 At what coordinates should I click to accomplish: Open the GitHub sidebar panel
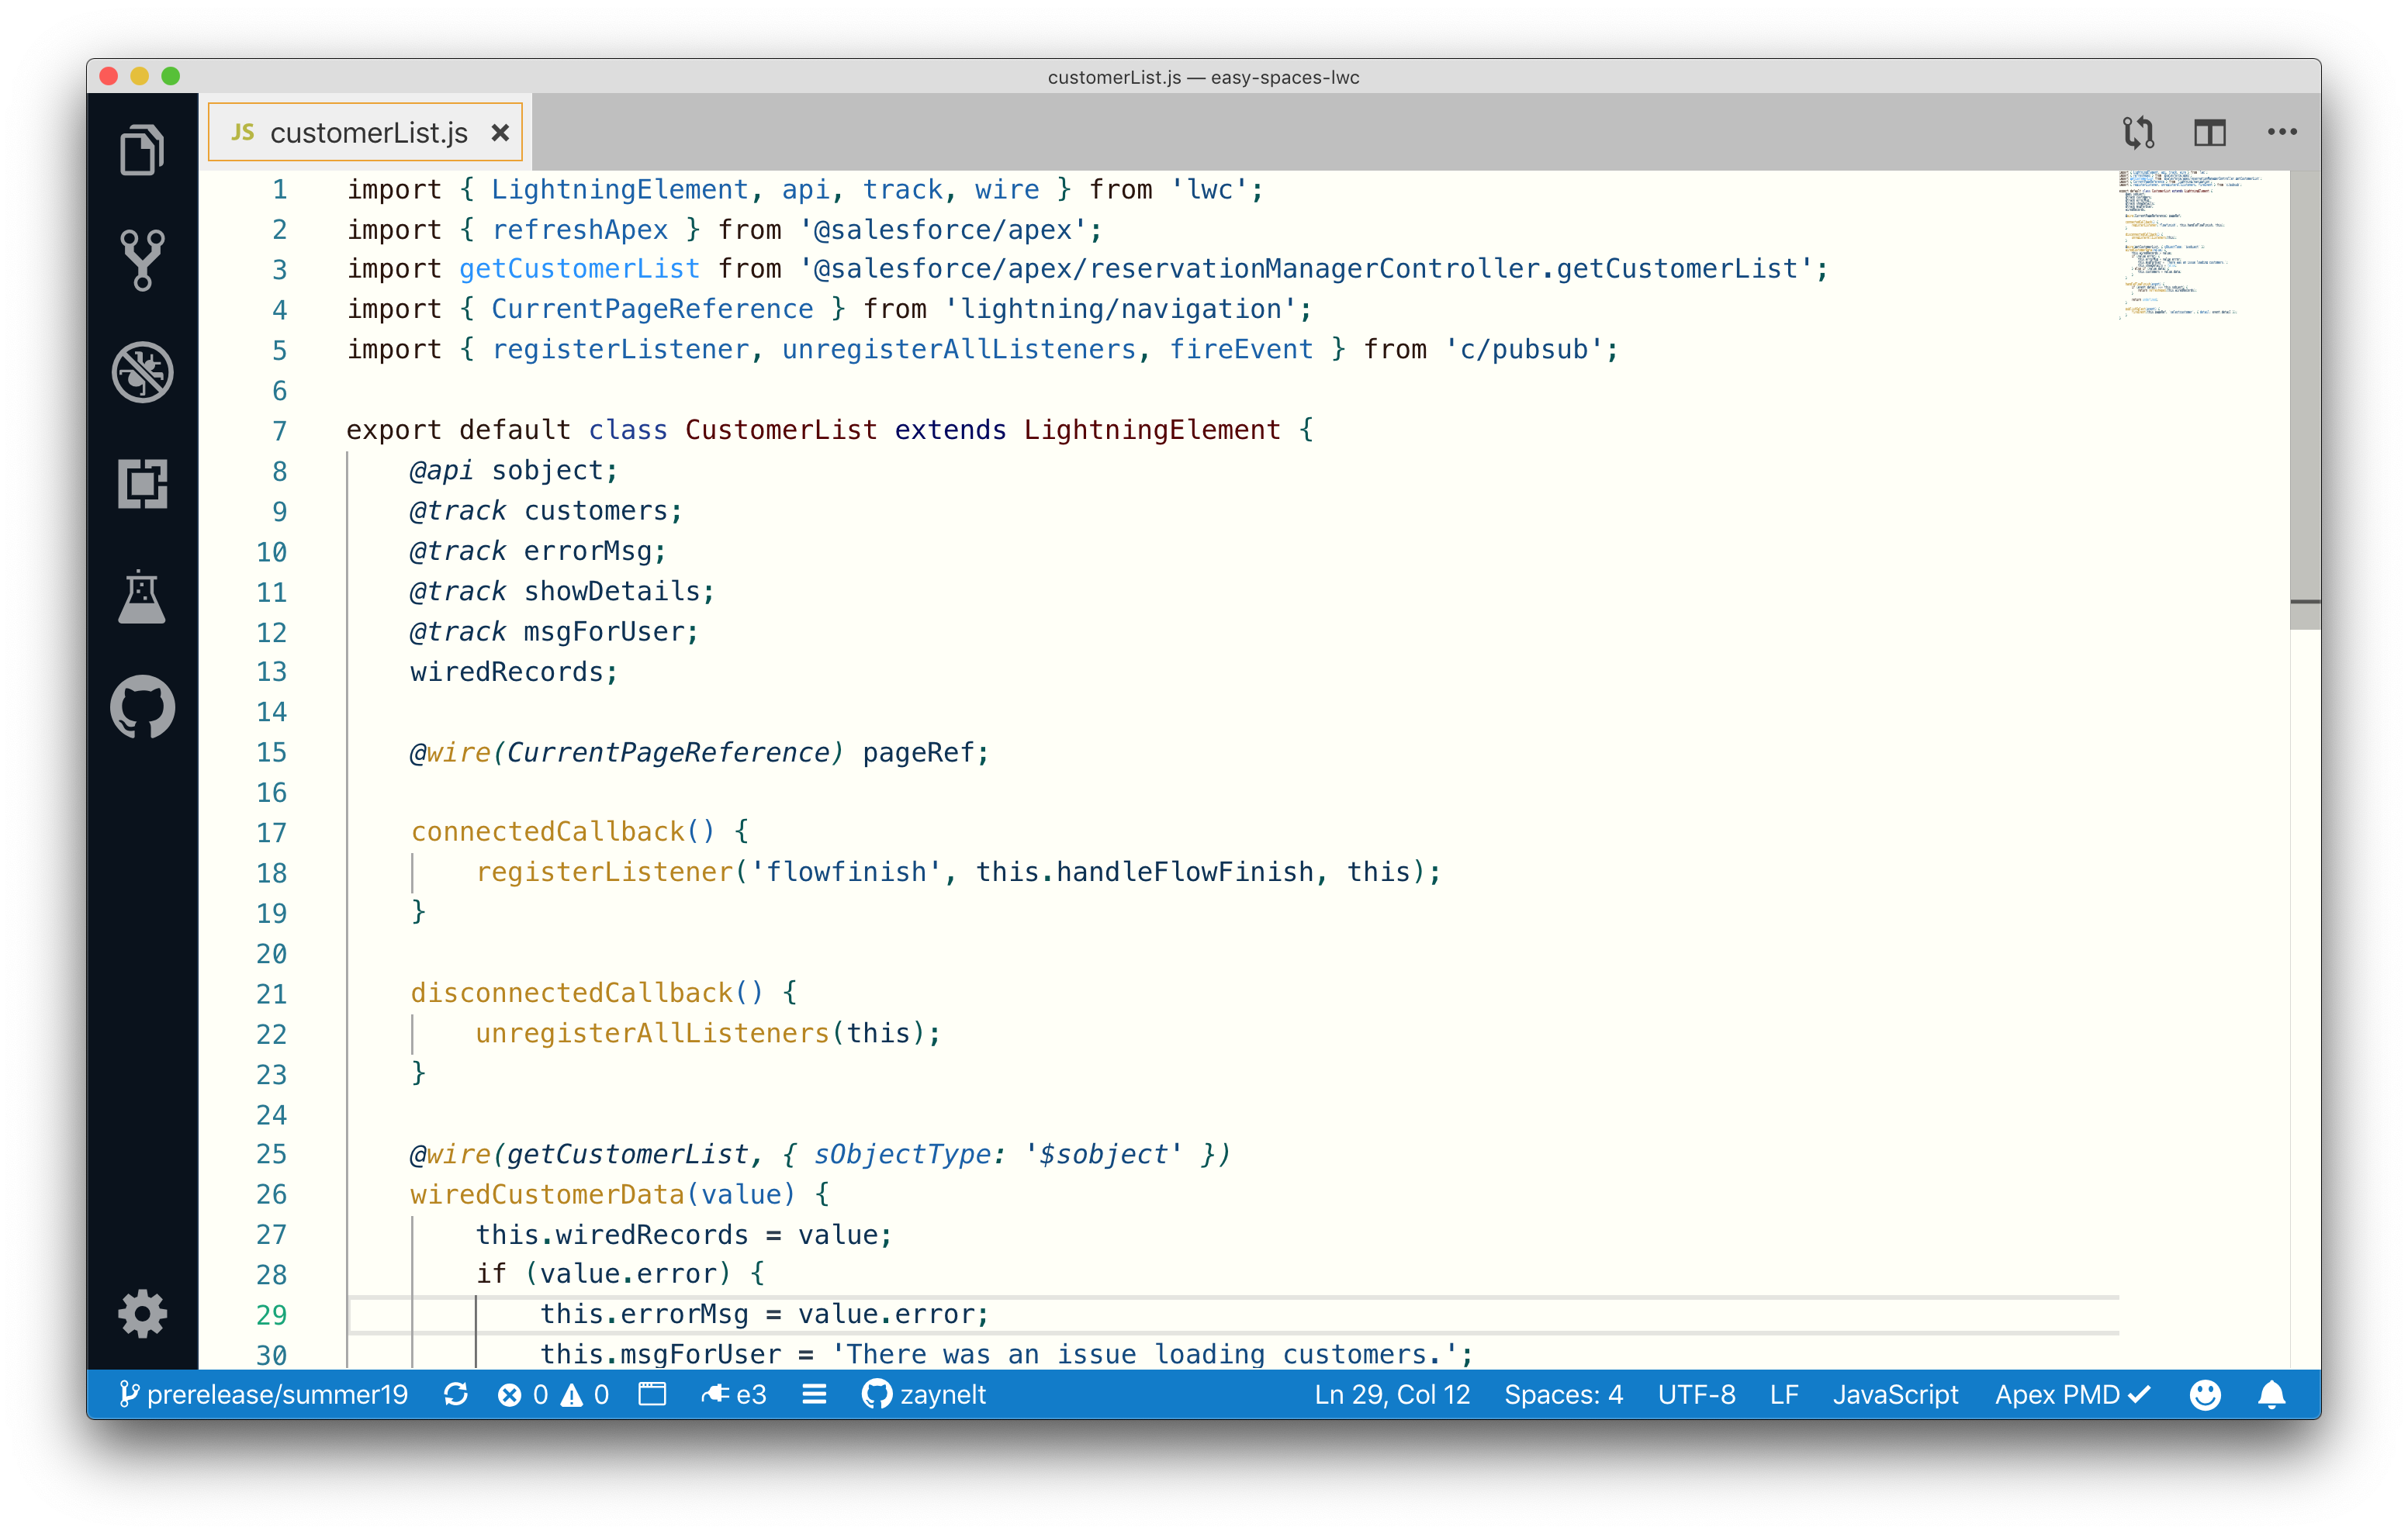click(x=142, y=707)
